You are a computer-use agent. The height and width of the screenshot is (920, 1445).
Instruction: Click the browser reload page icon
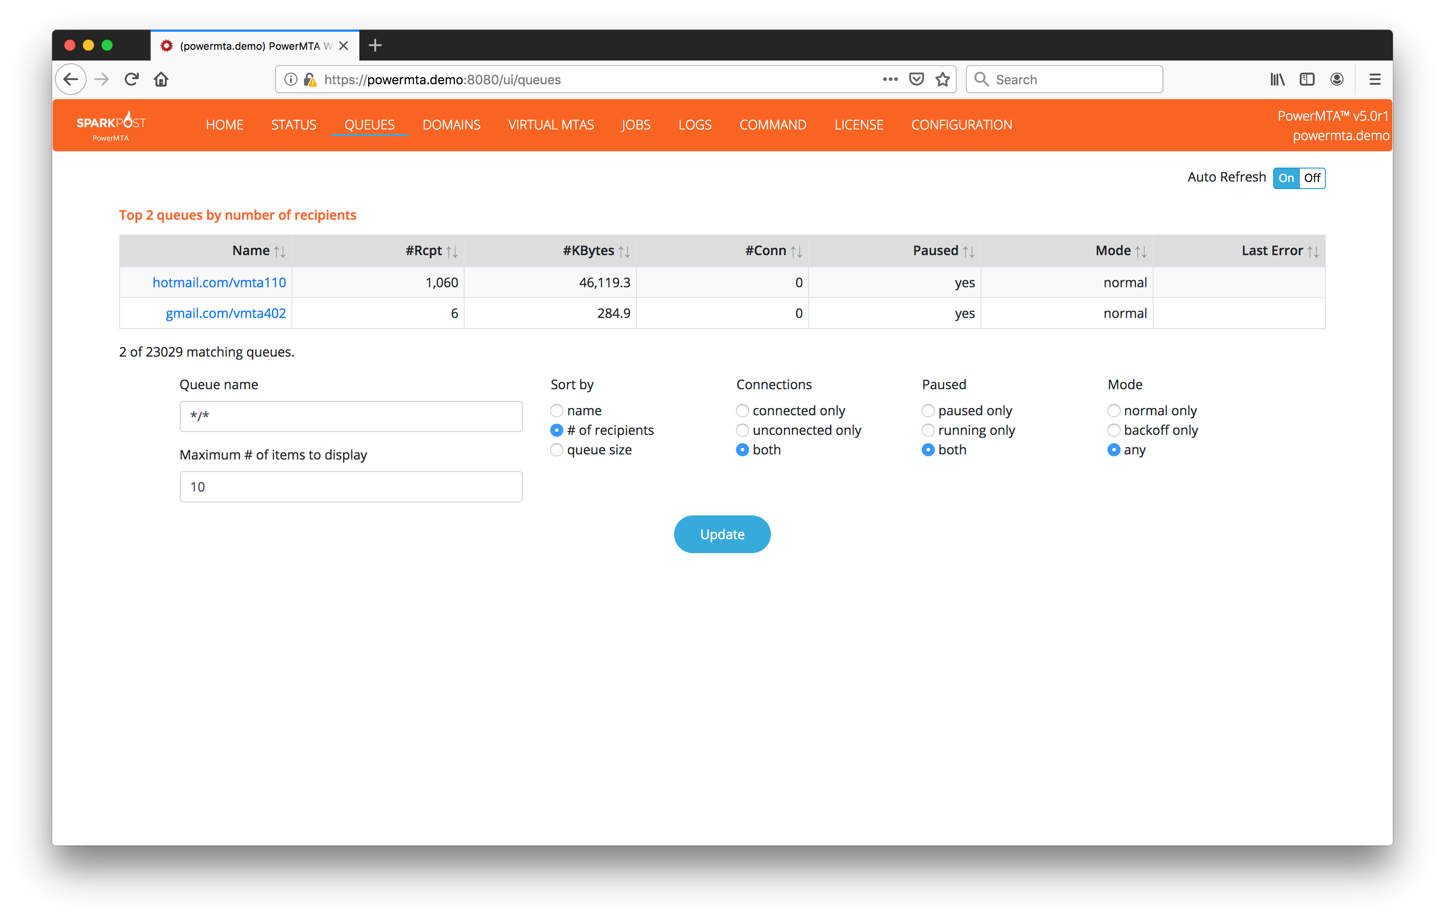pyautogui.click(x=131, y=79)
